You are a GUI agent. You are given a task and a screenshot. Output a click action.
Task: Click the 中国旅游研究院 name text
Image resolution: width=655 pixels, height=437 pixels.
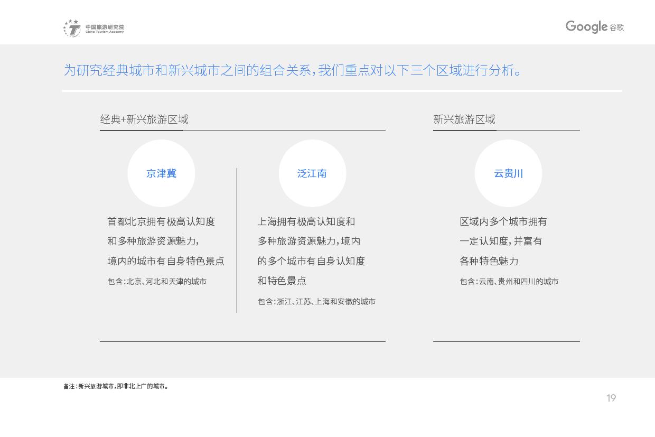coord(105,26)
